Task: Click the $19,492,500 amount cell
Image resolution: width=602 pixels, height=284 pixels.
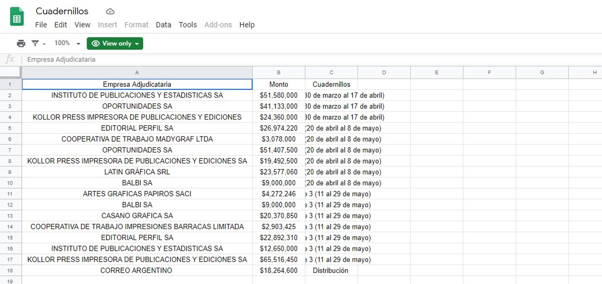Action: [x=279, y=161]
